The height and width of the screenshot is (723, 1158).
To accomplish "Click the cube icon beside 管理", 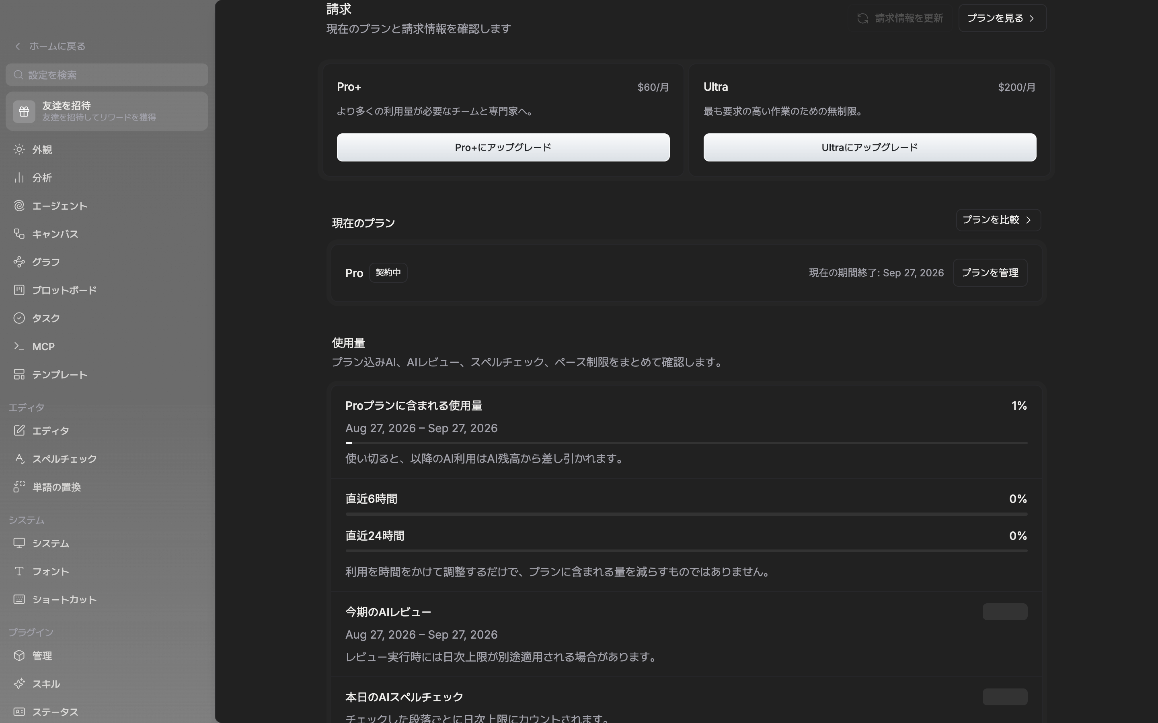I will pos(19,656).
